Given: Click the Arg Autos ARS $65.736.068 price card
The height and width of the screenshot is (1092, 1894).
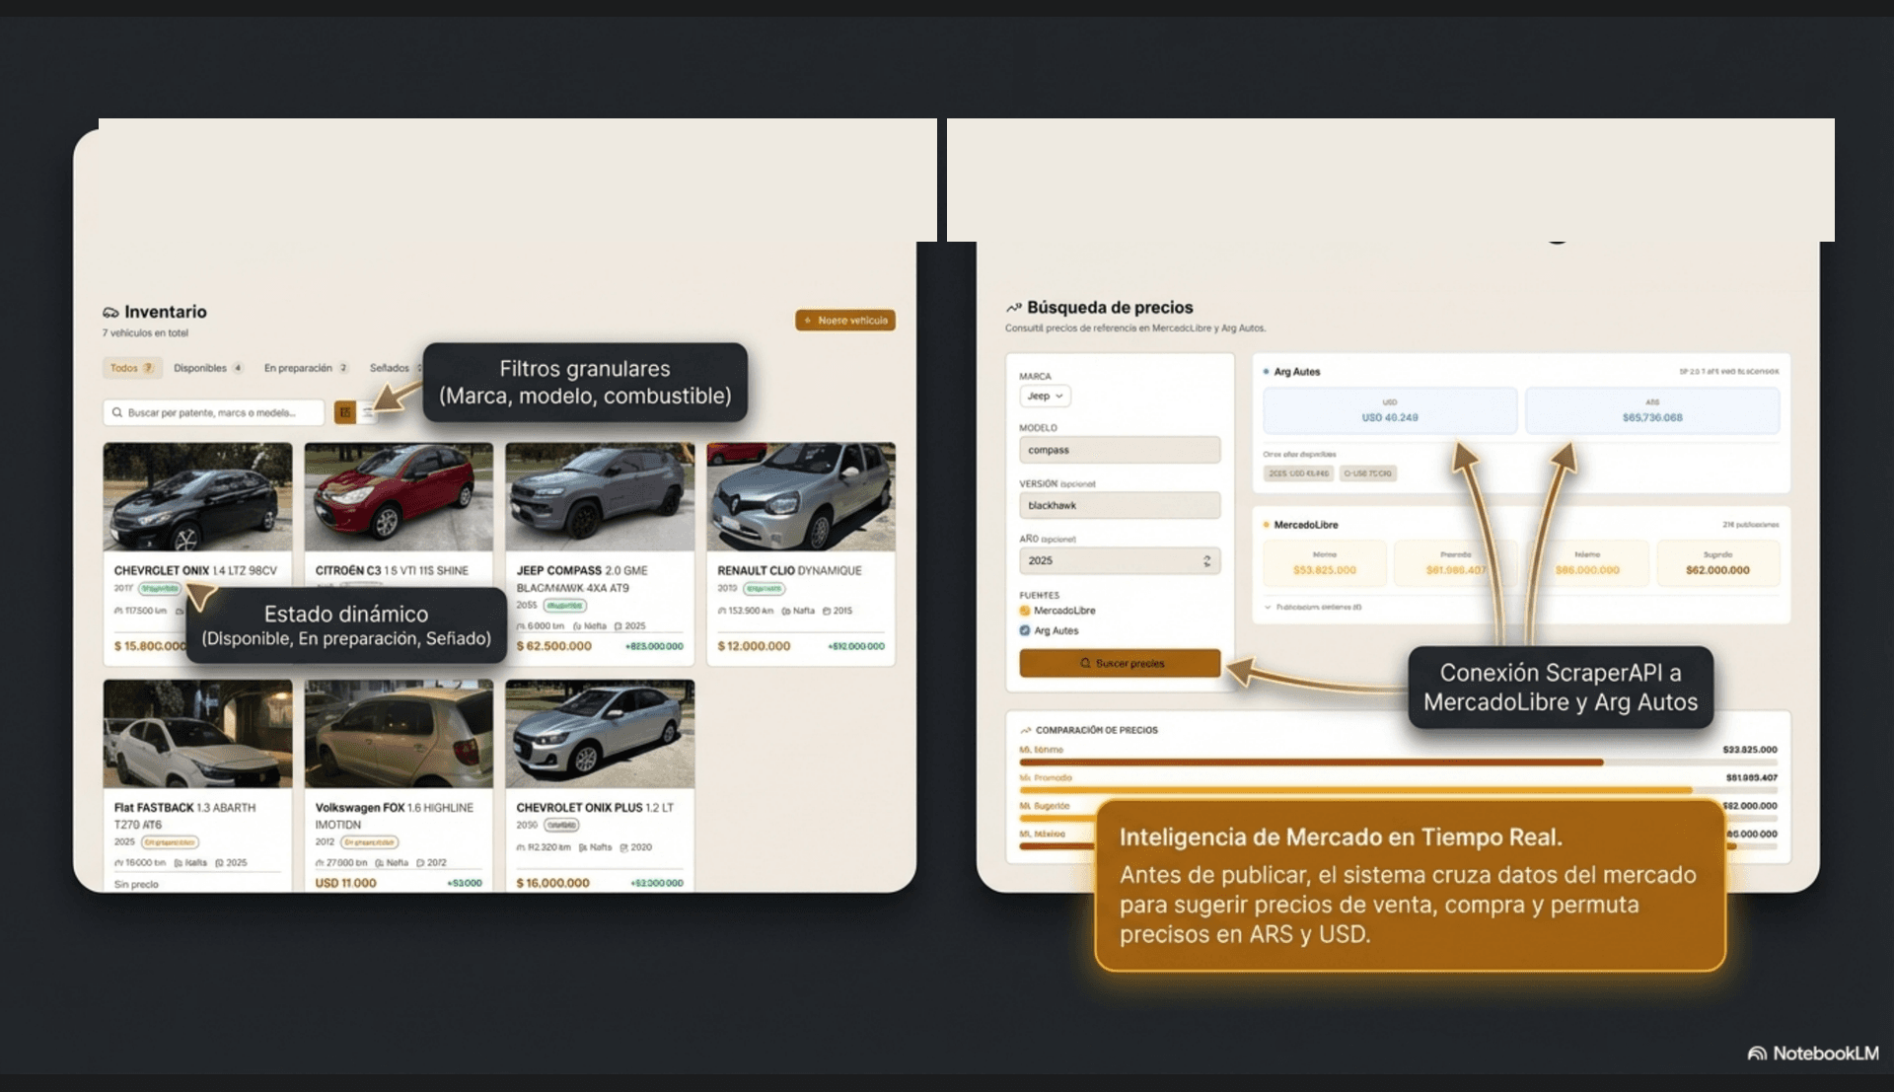Looking at the screenshot, I should (x=1652, y=410).
